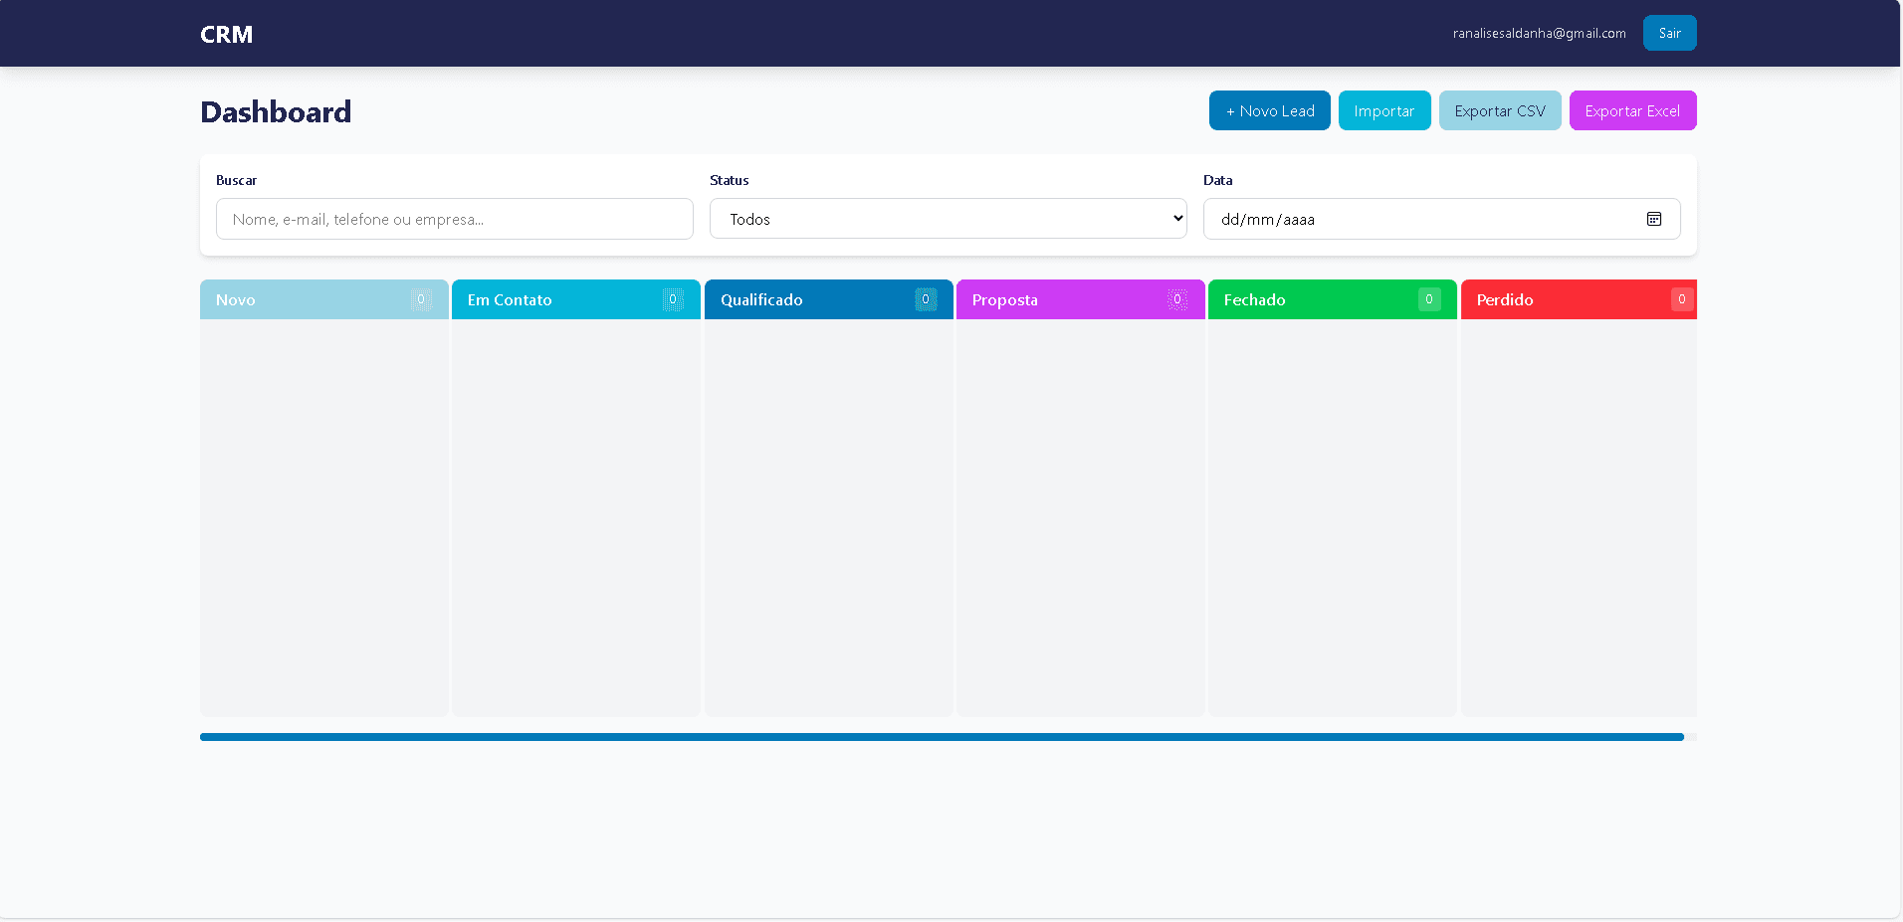The image size is (1903, 922).
Task: Click the Importar button
Action: [x=1384, y=110]
